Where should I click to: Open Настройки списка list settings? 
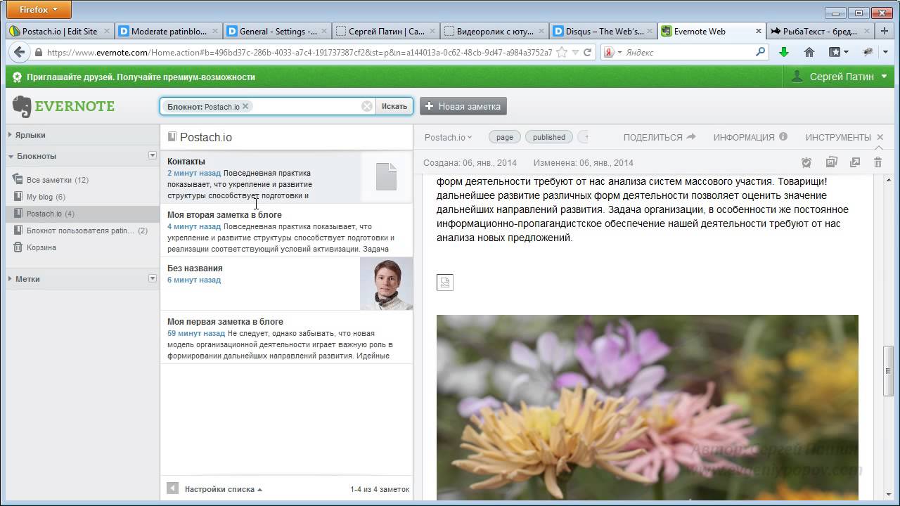coord(223,489)
